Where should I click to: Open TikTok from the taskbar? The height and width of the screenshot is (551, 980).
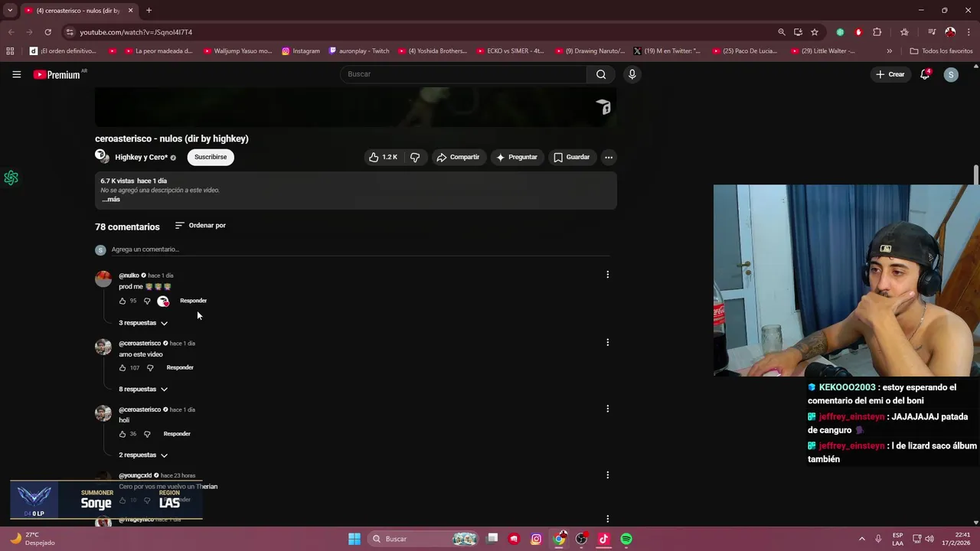[x=603, y=539]
